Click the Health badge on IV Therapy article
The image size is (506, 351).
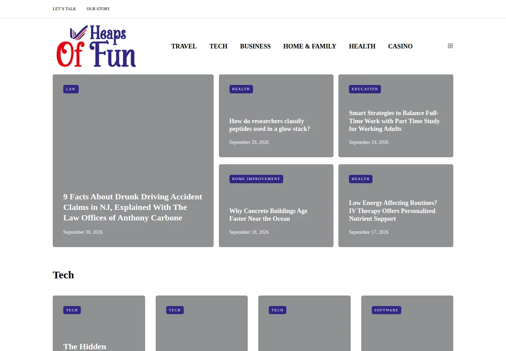point(361,179)
